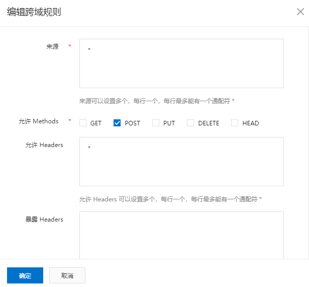This screenshot has height=287, width=309.
Task: Click the 暴露 Headers field label
Action: click(x=44, y=219)
